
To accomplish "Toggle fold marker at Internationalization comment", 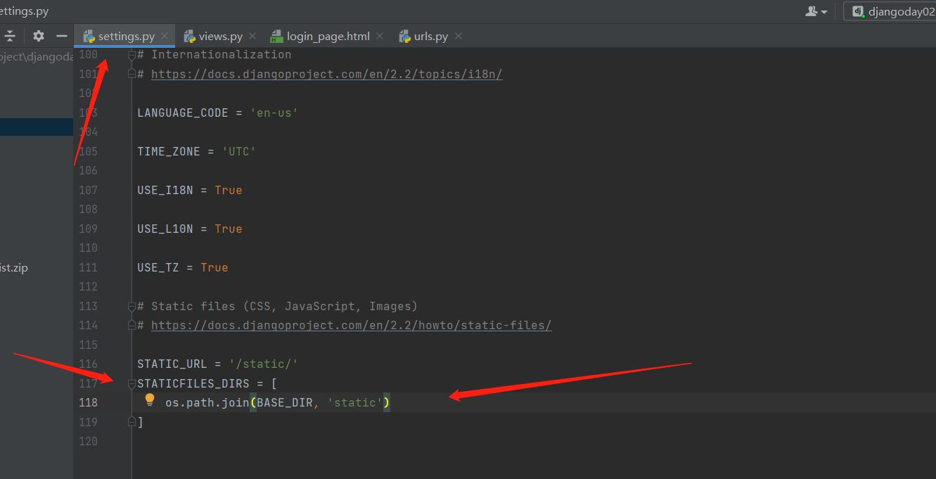I will click(x=132, y=55).
